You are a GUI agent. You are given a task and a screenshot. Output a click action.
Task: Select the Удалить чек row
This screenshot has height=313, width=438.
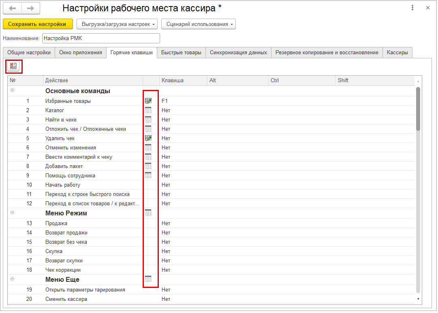(212, 138)
